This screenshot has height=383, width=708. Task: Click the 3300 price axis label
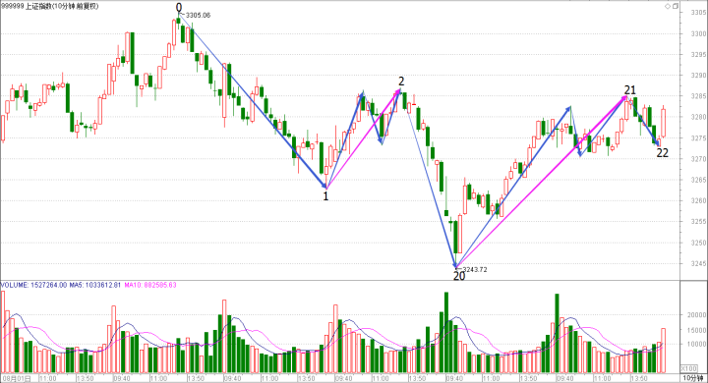tap(698, 33)
